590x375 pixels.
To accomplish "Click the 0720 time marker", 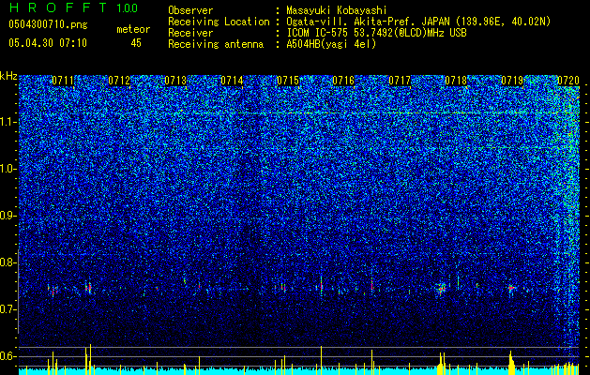I will [568, 81].
